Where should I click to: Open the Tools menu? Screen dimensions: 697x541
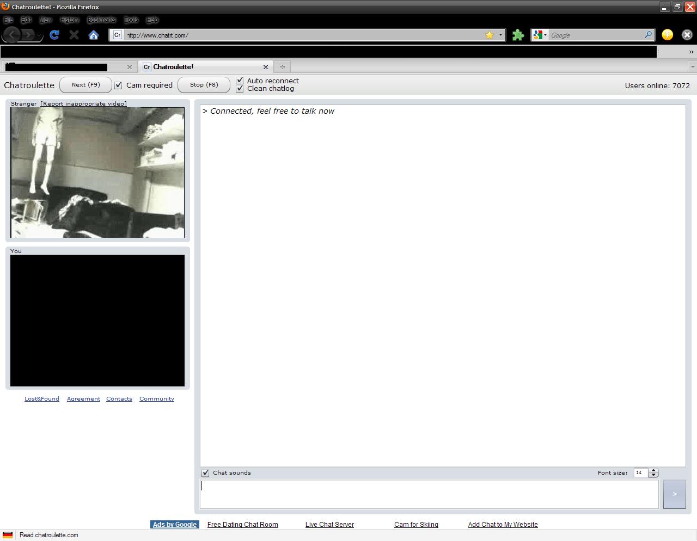(131, 20)
